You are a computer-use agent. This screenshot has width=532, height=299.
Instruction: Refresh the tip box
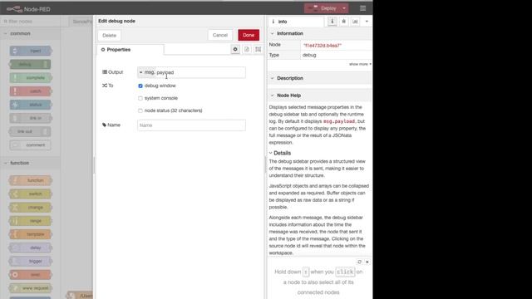coord(360,262)
